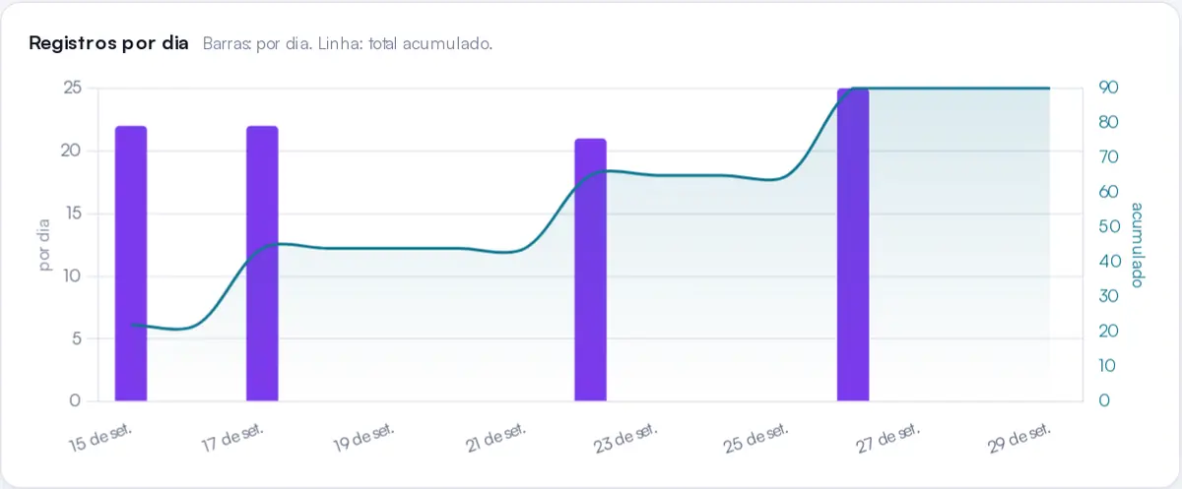1182x489 pixels.
Task: Click the '29 de set.' x-axis label
Action: click(1020, 438)
